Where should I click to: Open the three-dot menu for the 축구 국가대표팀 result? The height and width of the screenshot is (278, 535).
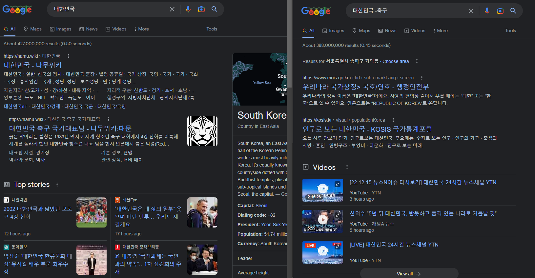tap(108, 119)
